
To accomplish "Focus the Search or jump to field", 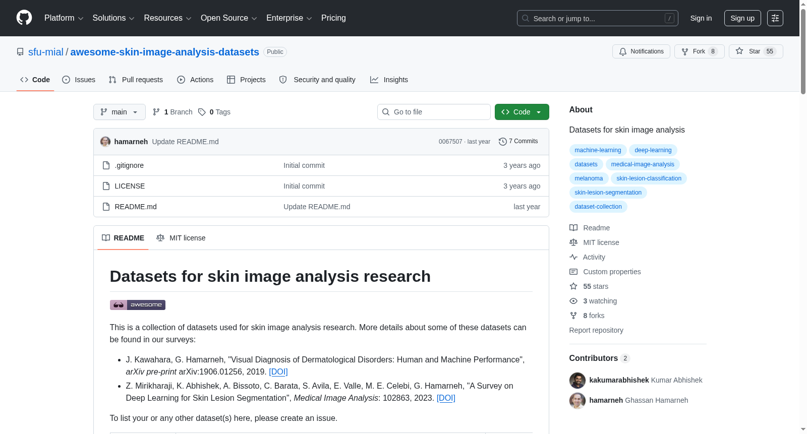I will point(598,18).
